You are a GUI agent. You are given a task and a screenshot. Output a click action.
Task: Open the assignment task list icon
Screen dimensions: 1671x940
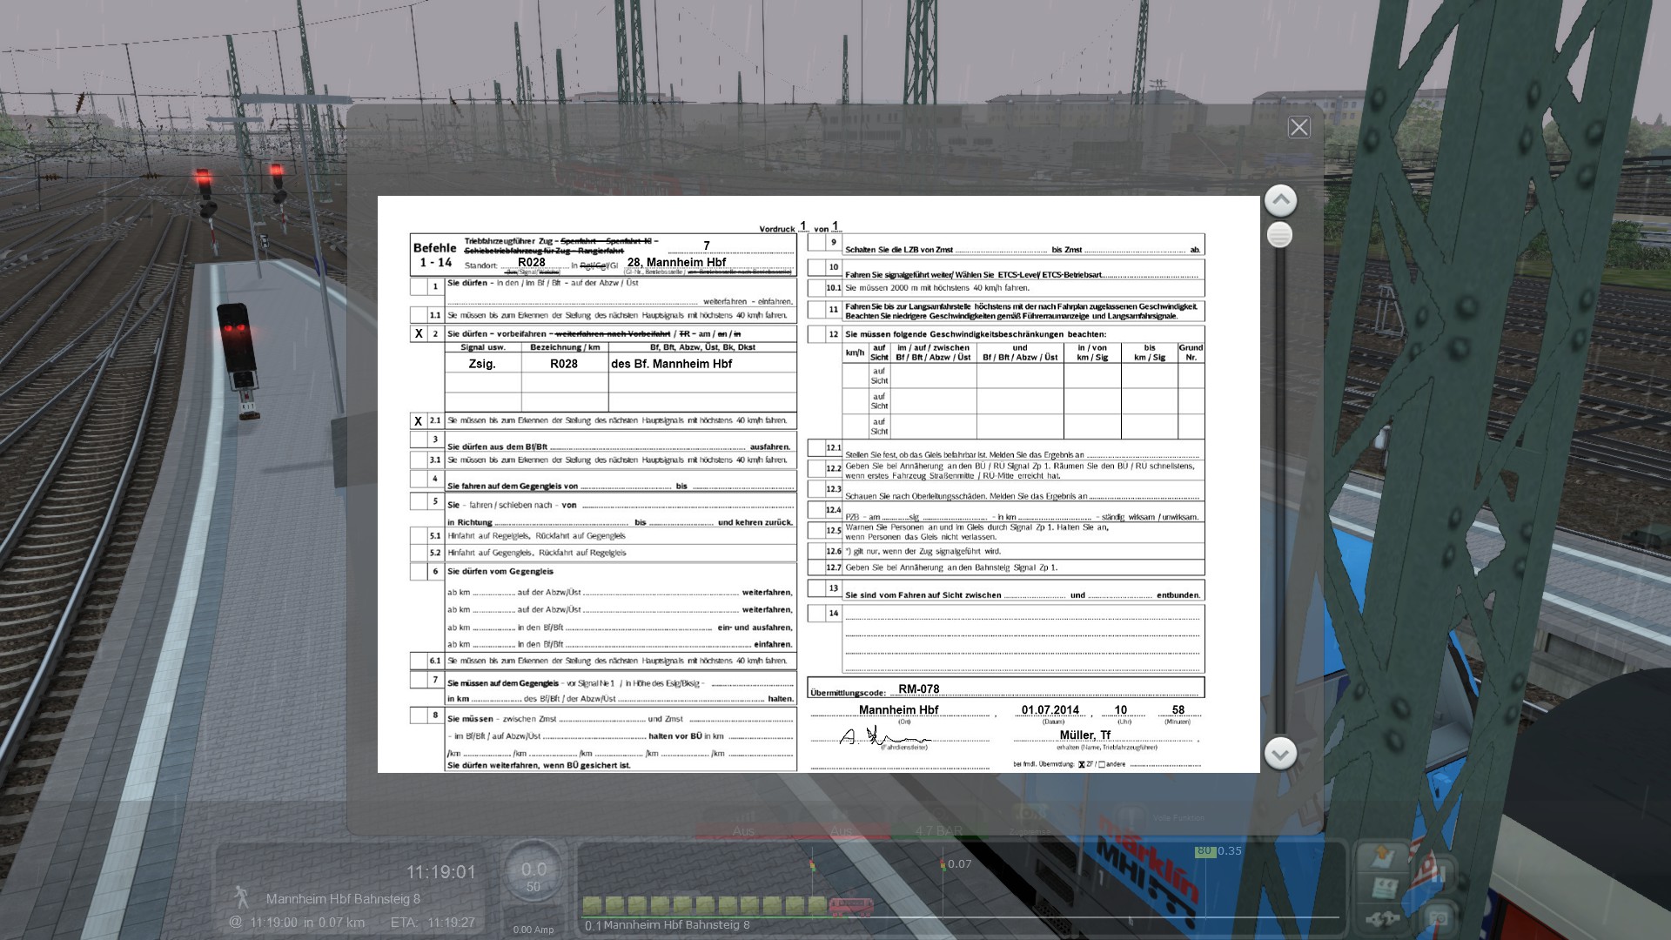pyautogui.click(x=1383, y=889)
